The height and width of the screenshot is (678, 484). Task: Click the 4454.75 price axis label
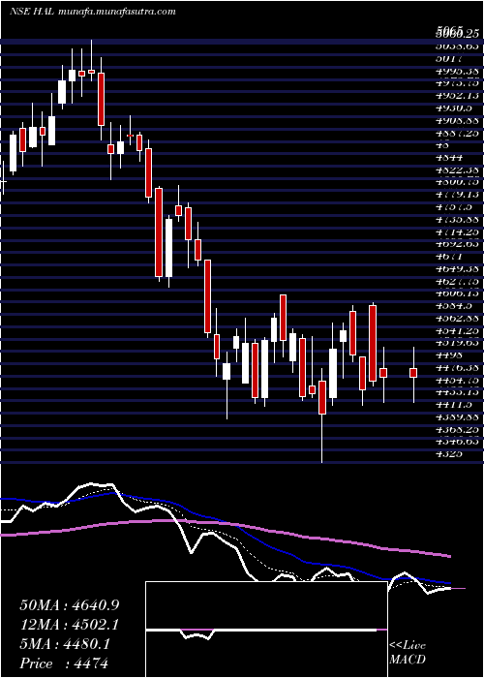point(458,383)
